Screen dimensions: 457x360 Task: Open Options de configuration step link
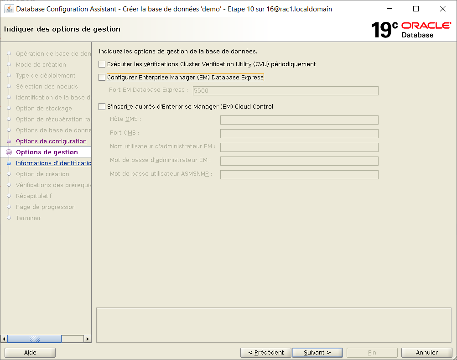click(51, 141)
